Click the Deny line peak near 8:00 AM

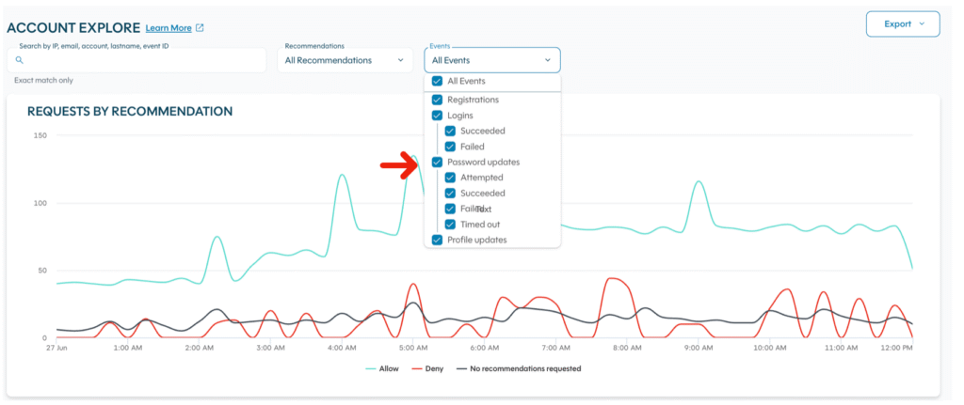coord(612,278)
